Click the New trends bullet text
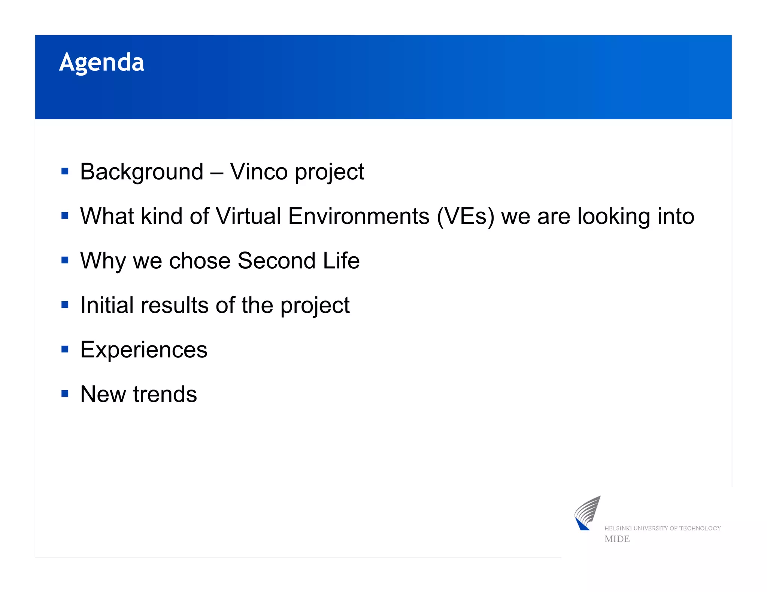The image size is (767, 592). pos(139,394)
